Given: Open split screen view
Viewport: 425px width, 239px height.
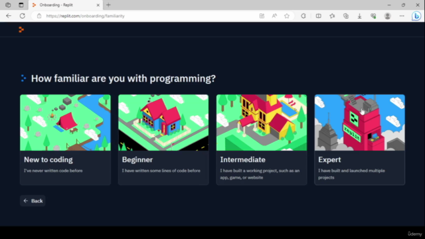Looking at the screenshot, I should (319, 16).
